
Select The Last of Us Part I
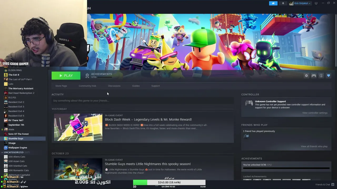pyautogui.click(x=20, y=79)
